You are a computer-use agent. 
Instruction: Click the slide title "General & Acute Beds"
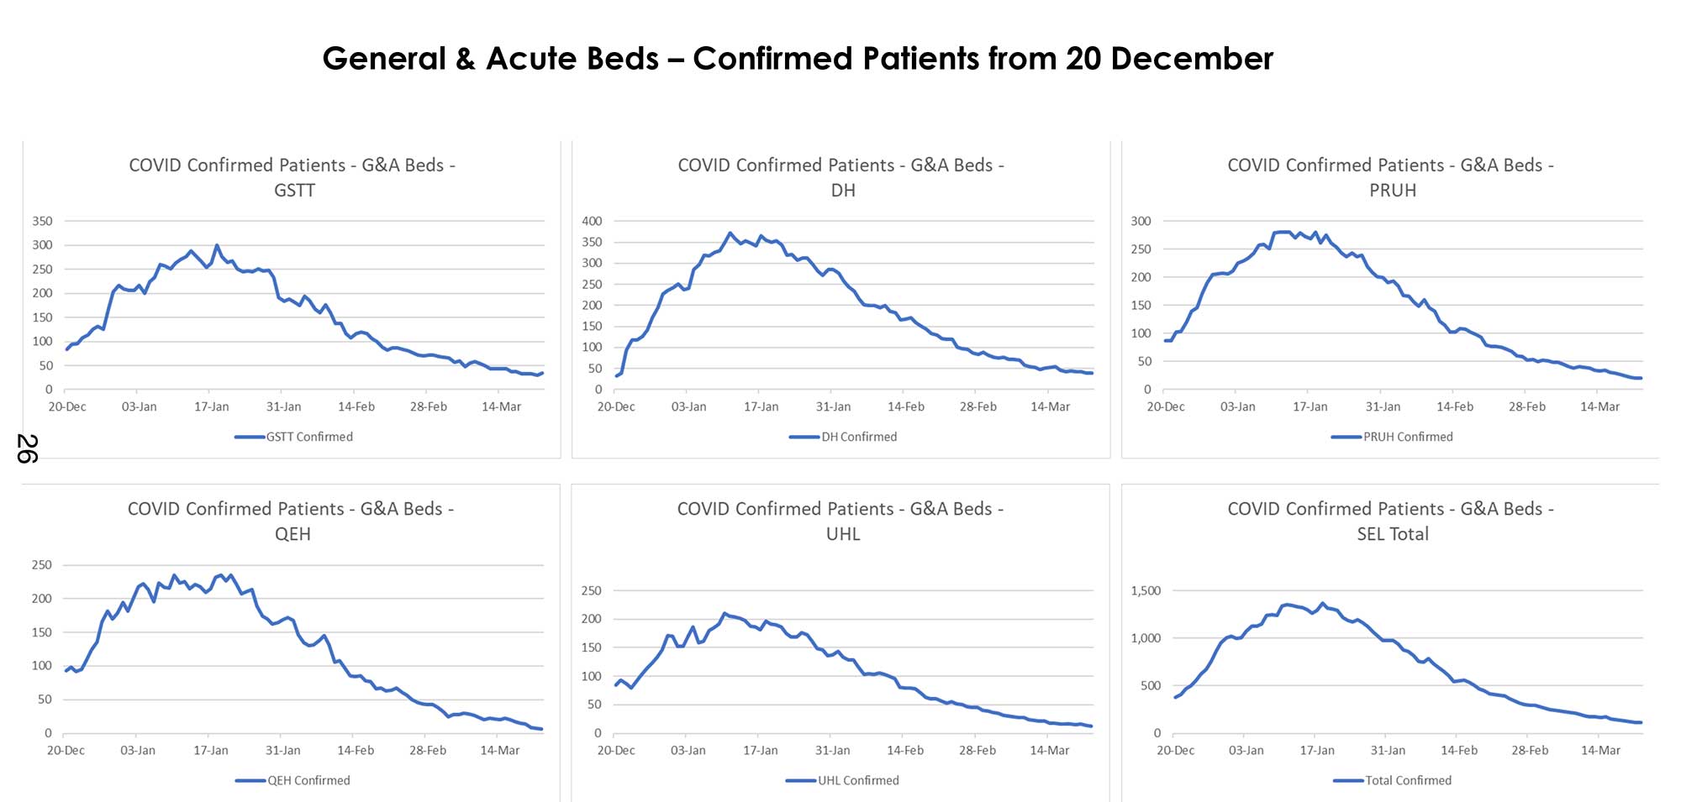(x=797, y=59)
